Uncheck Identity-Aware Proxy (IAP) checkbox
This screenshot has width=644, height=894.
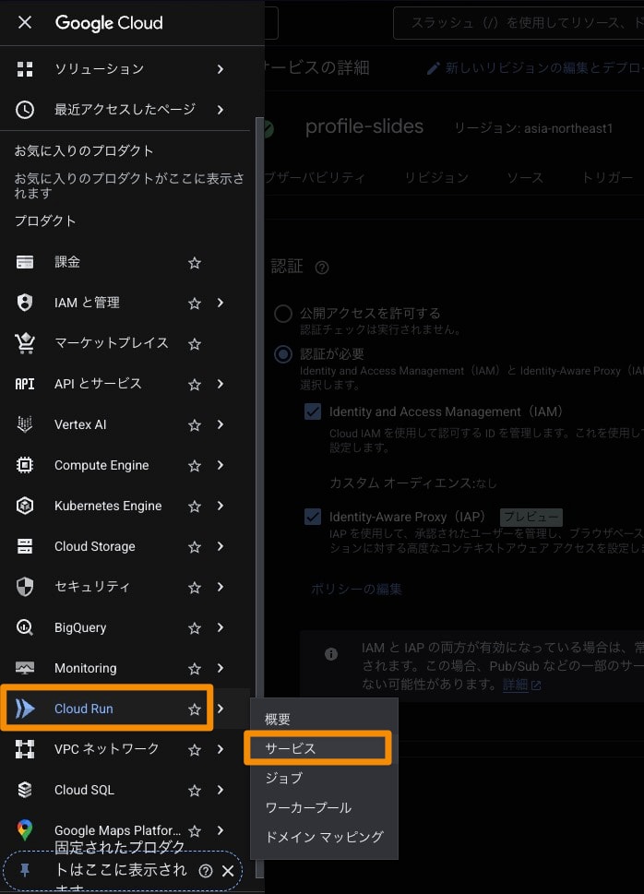(x=313, y=518)
